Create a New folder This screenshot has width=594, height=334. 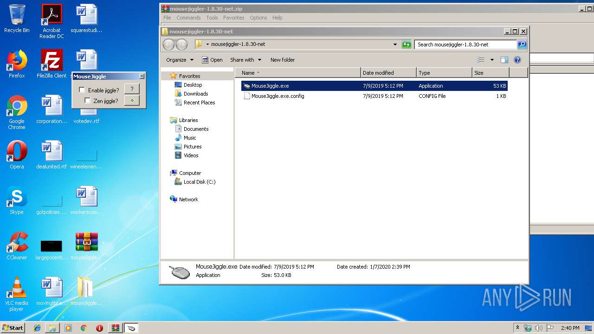pos(283,60)
